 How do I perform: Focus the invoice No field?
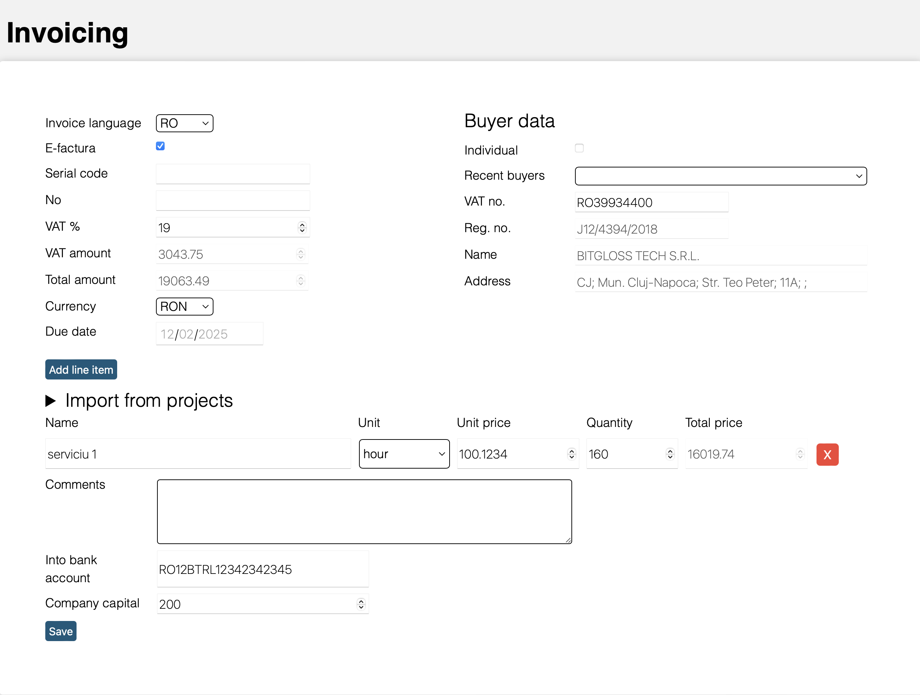[233, 201]
